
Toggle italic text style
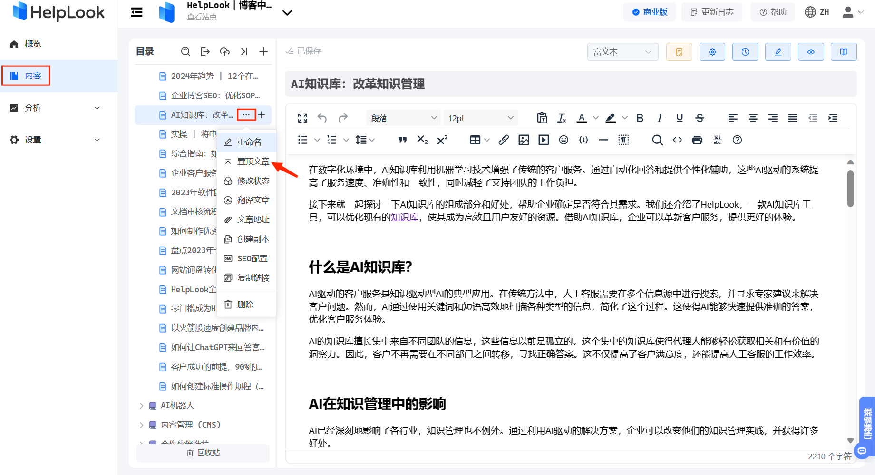tap(660, 118)
